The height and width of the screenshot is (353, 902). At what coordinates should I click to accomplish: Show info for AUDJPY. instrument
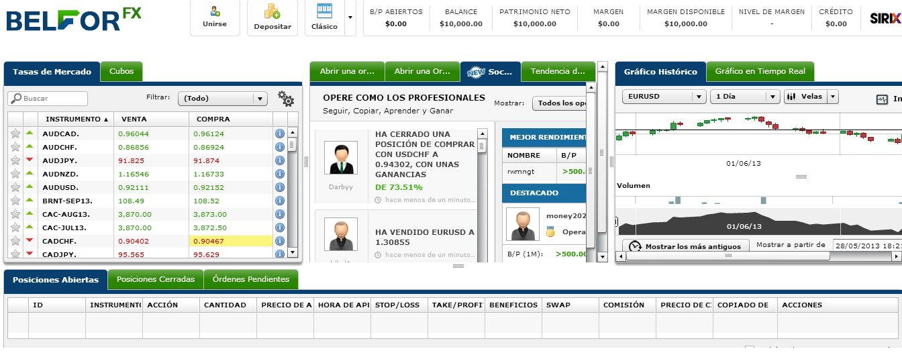pyautogui.click(x=280, y=160)
